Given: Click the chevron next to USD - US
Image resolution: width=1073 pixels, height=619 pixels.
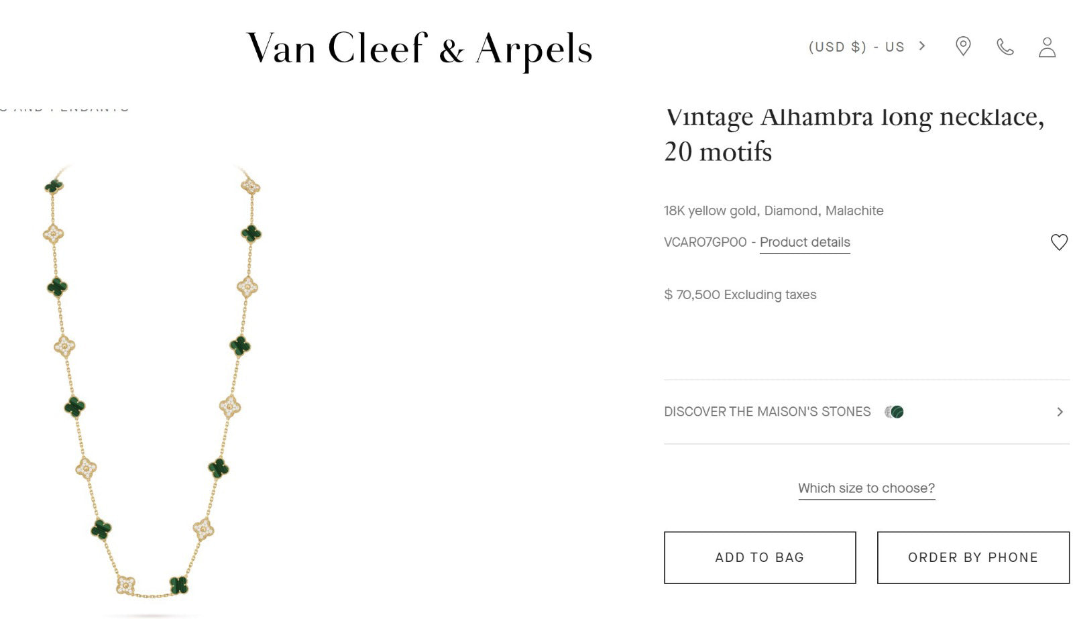Looking at the screenshot, I should [922, 46].
